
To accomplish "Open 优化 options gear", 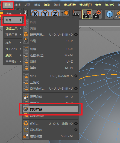I will 76,124.
